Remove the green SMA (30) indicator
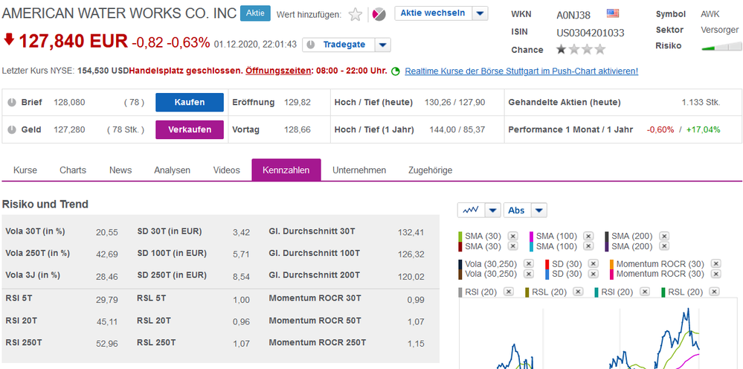The height and width of the screenshot is (369, 743). click(x=512, y=237)
